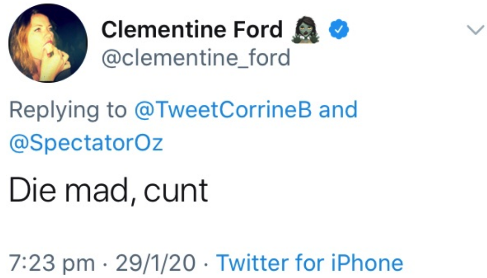Select the tweet body text
Screen dimensions: 487x278
click(109, 190)
